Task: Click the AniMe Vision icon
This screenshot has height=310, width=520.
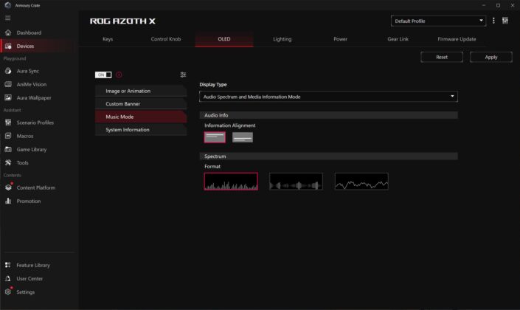Action: pyautogui.click(x=8, y=84)
